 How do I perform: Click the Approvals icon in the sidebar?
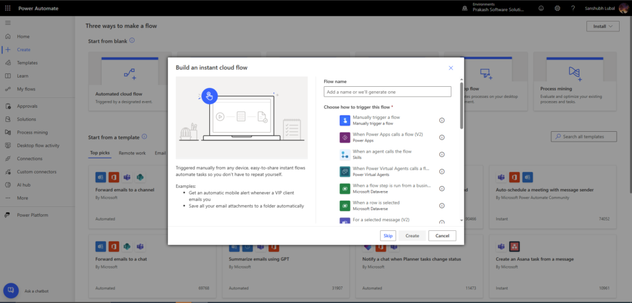7,106
